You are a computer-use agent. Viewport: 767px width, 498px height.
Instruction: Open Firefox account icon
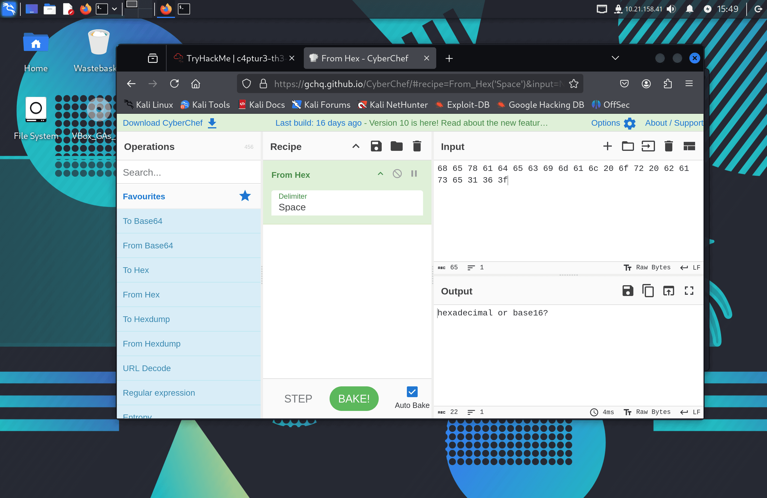(x=646, y=84)
